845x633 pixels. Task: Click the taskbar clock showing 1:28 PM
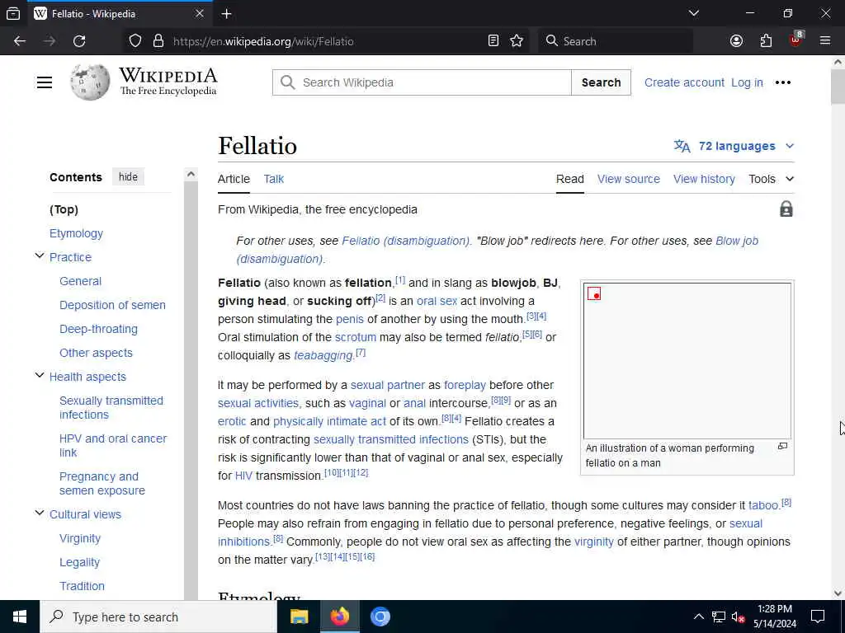click(774, 617)
